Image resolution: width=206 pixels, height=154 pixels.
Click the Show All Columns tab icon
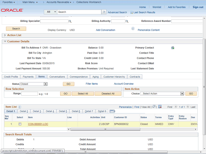(112, 111)
